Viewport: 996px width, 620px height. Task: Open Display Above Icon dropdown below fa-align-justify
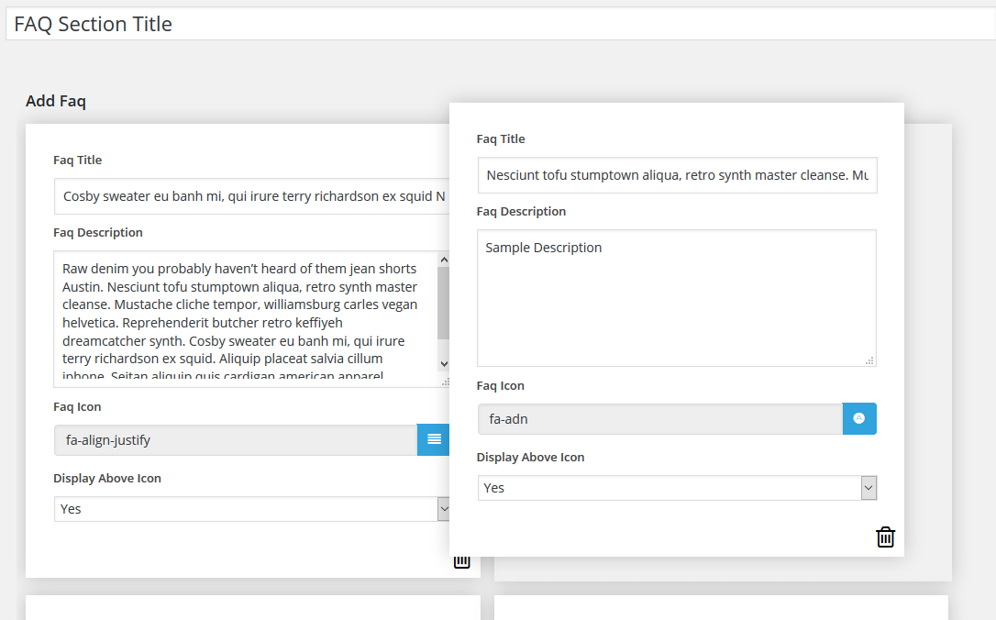(x=251, y=509)
